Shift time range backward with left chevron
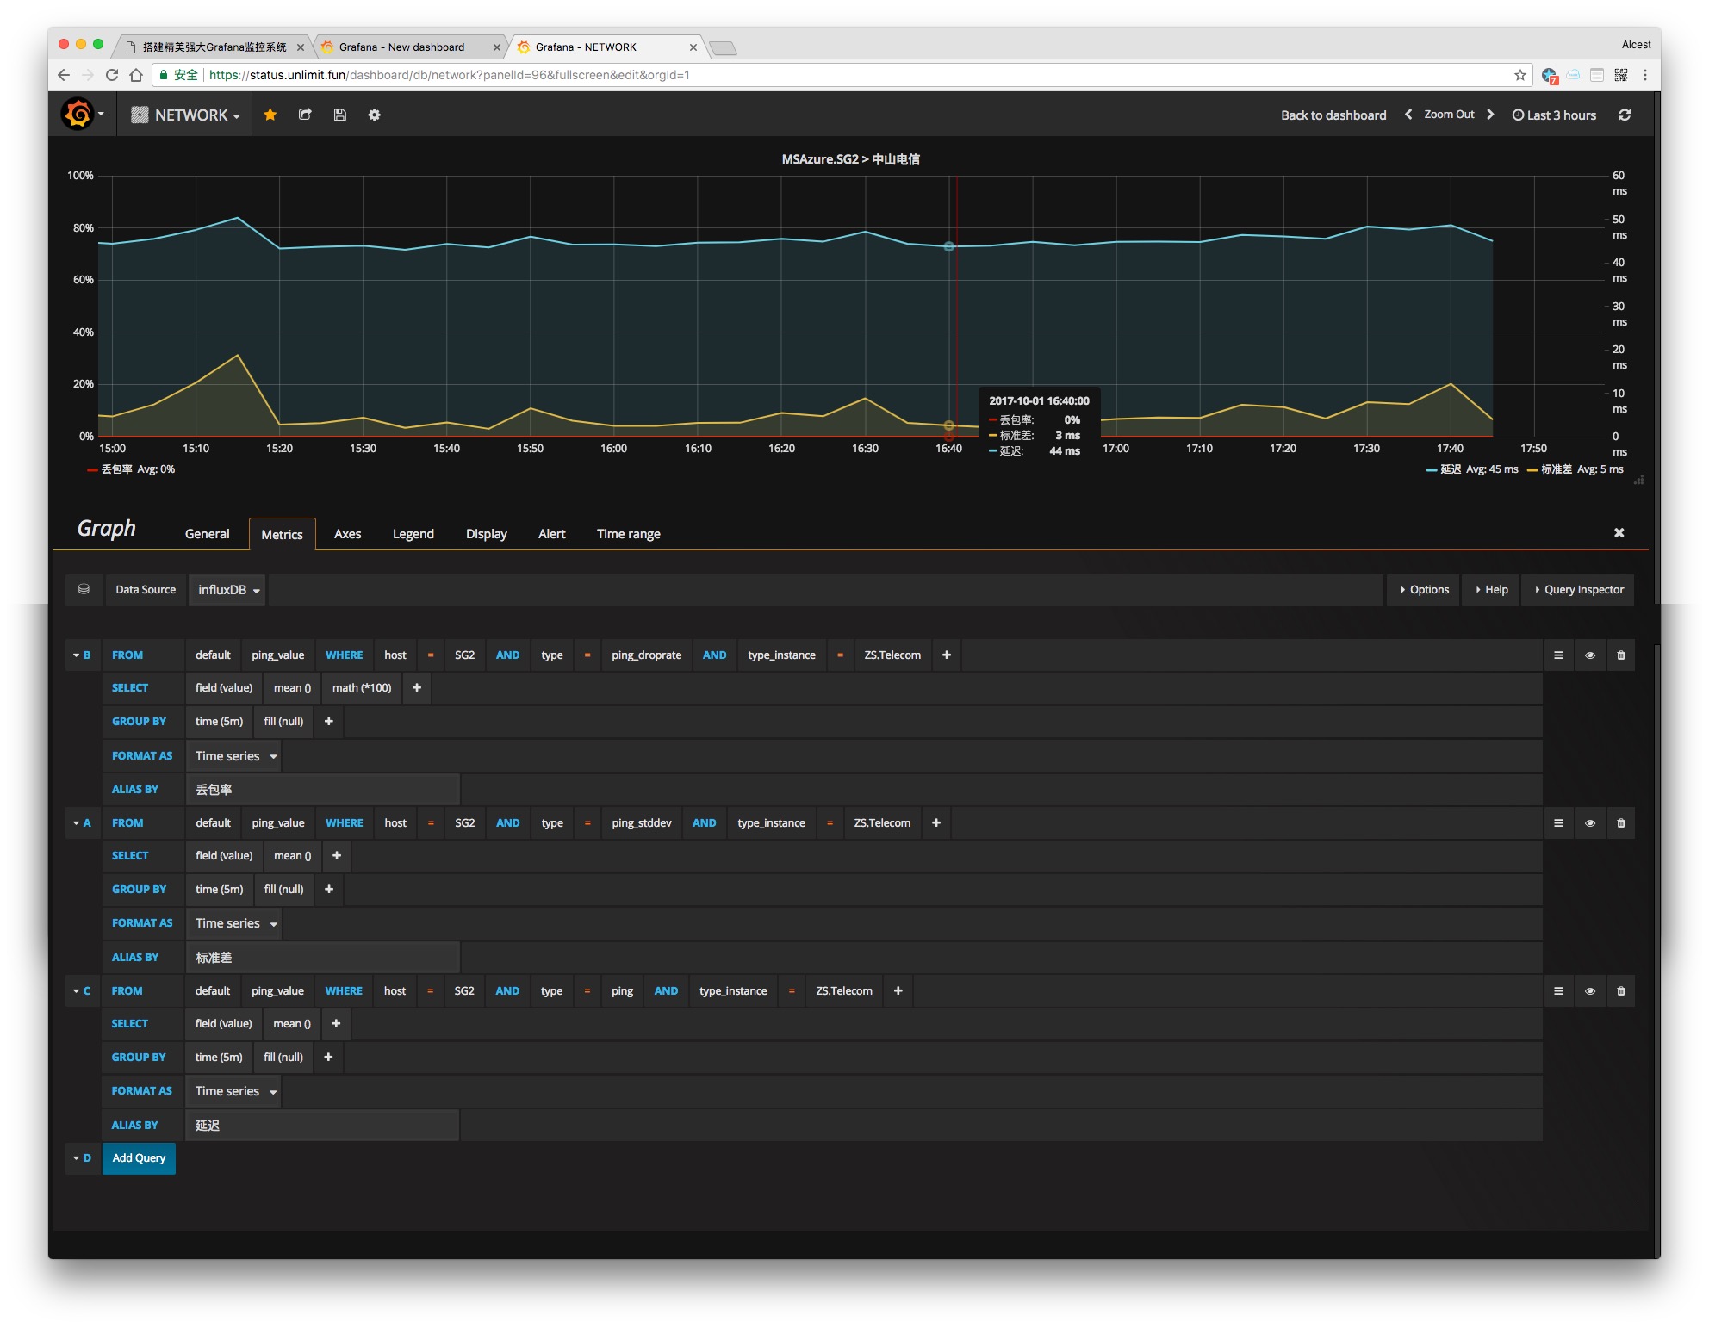Image resolution: width=1709 pixels, height=1328 pixels. (1408, 115)
